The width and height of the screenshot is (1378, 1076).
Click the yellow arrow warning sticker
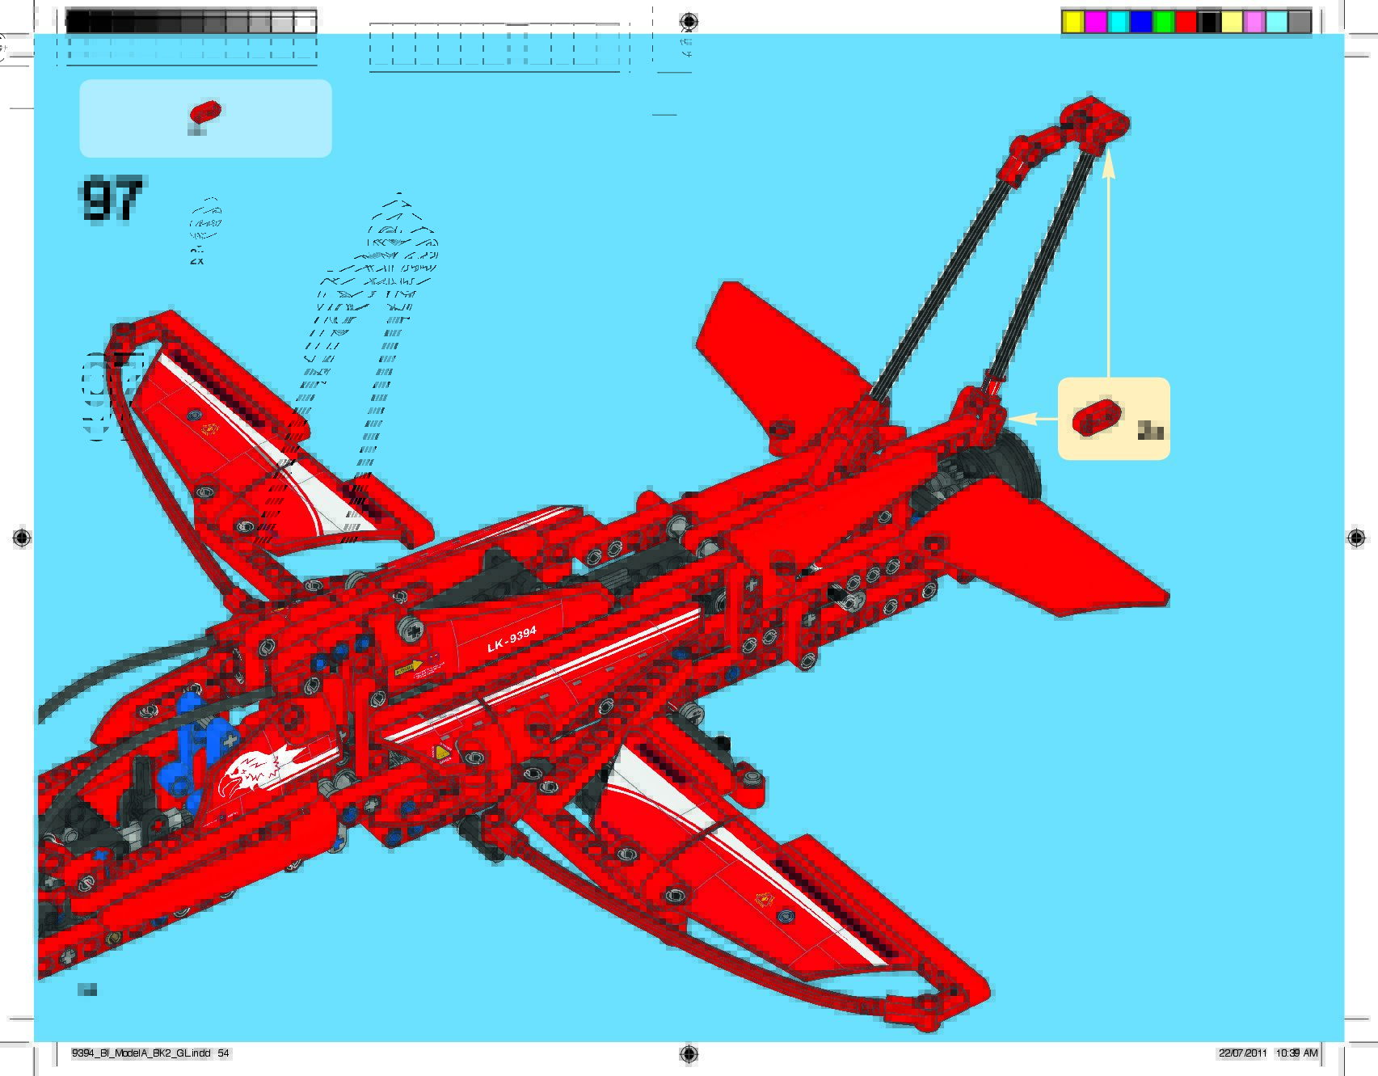[x=409, y=669]
